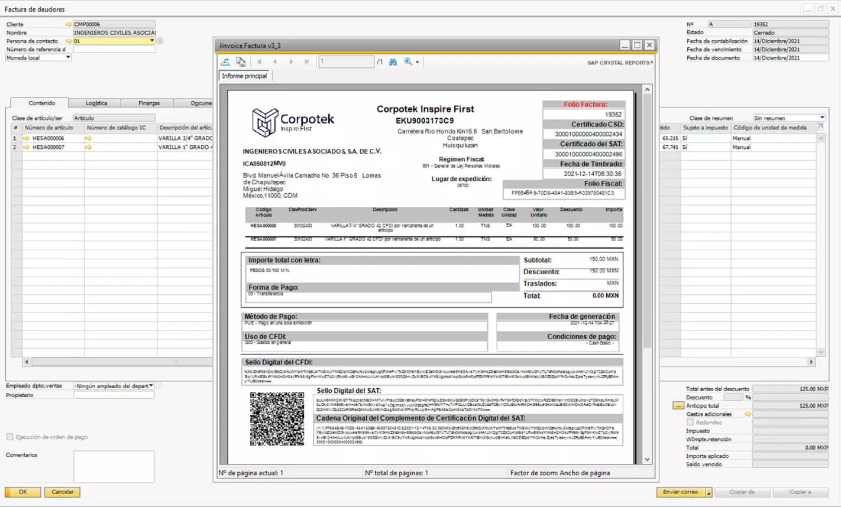This screenshot has width=841, height=507.
Task: Open link arrow for item HESA000006
Action: point(27,138)
